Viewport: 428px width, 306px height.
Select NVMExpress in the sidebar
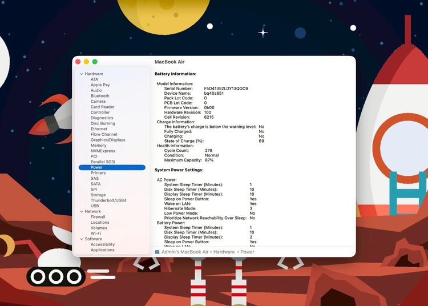click(103, 151)
